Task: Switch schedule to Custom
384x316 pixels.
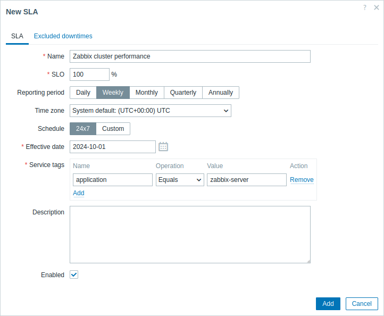Action: pos(113,129)
